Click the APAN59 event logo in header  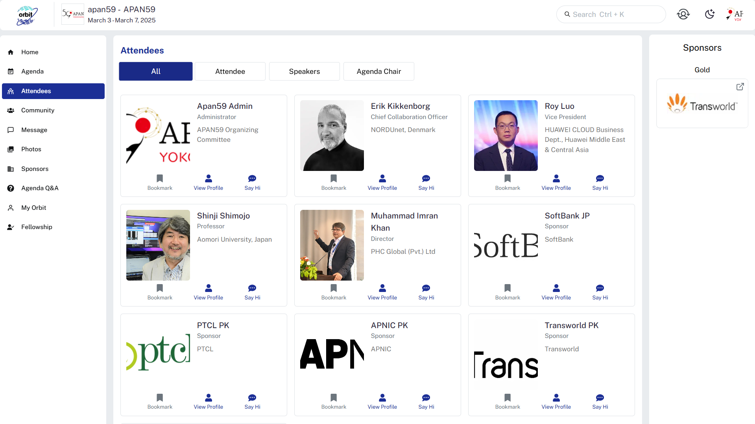click(x=73, y=15)
